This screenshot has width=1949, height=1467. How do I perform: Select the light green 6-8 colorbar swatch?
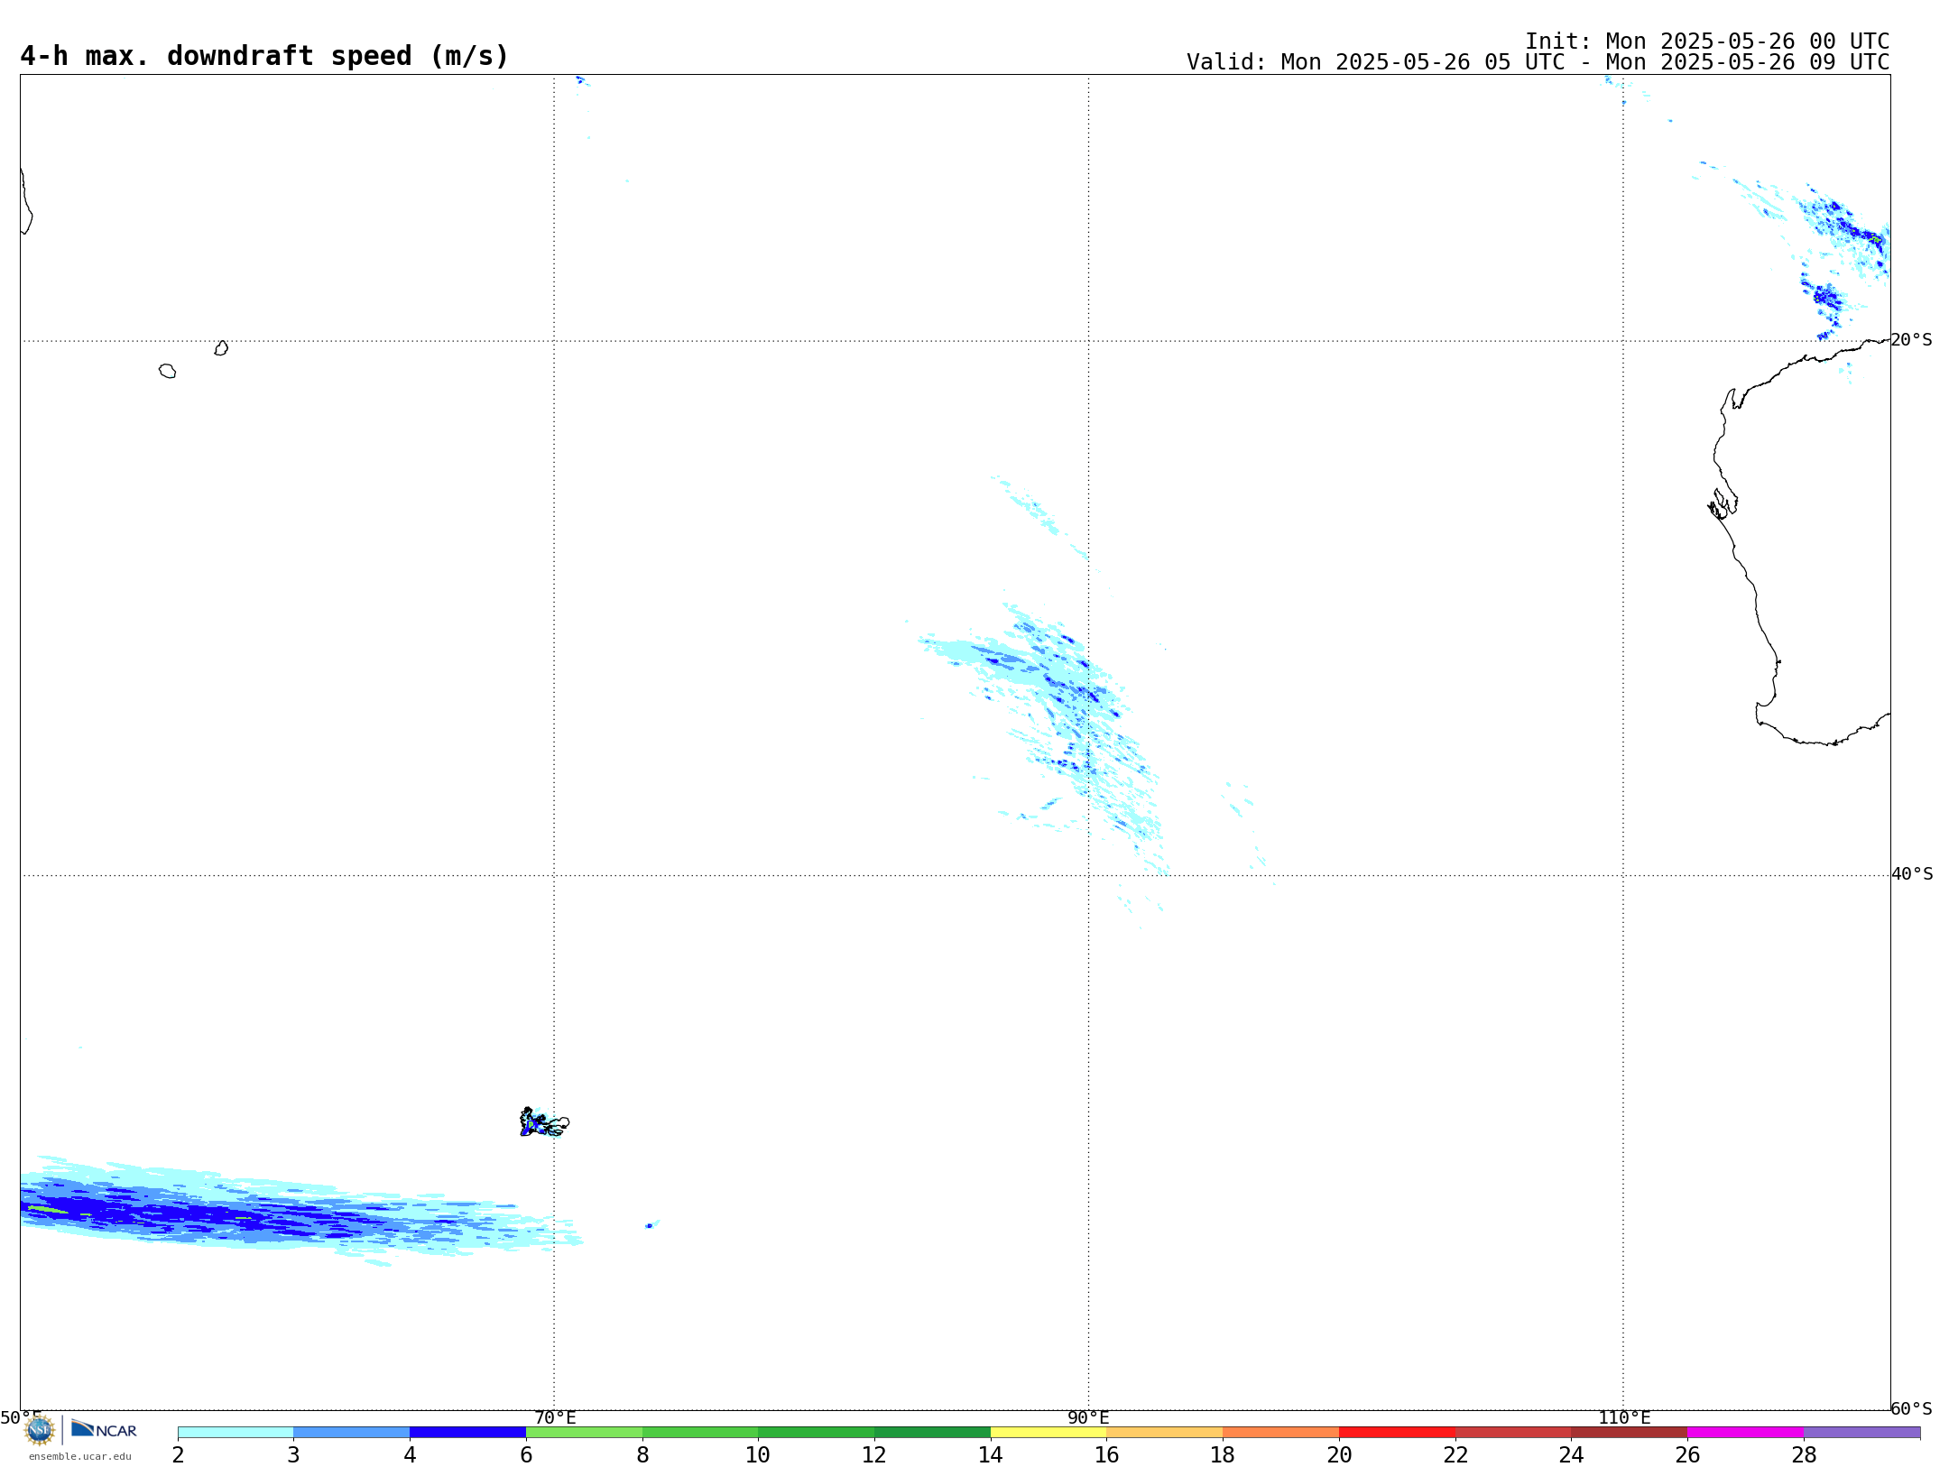[584, 1433]
